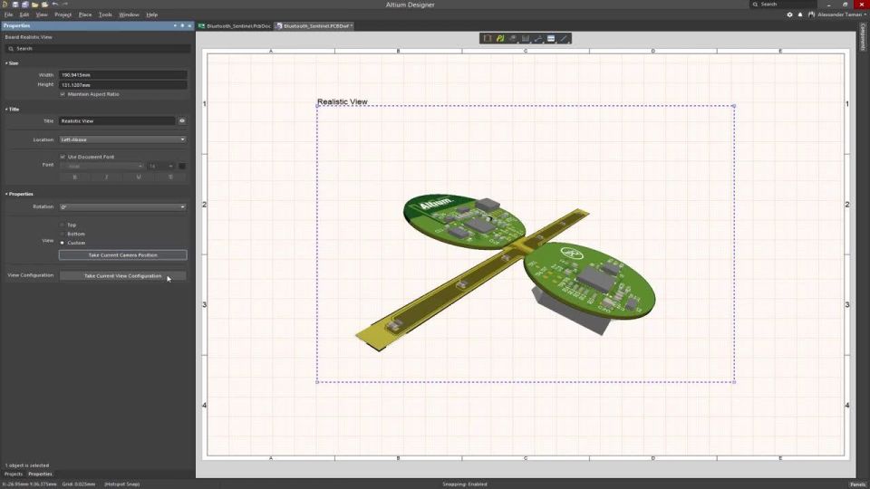
Task: Open the Location dropdown
Action: tap(122, 139)
